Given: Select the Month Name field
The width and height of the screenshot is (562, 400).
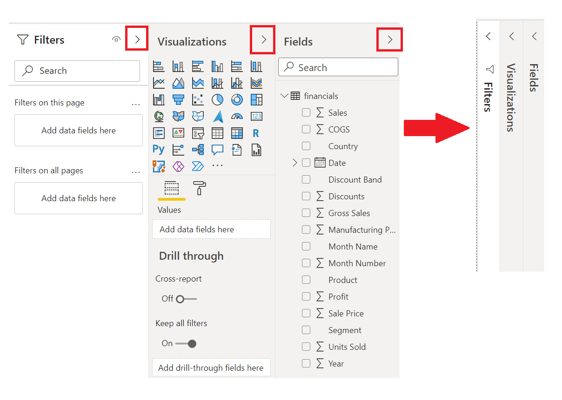Looking at the screenshot, I should pos(353,246).
